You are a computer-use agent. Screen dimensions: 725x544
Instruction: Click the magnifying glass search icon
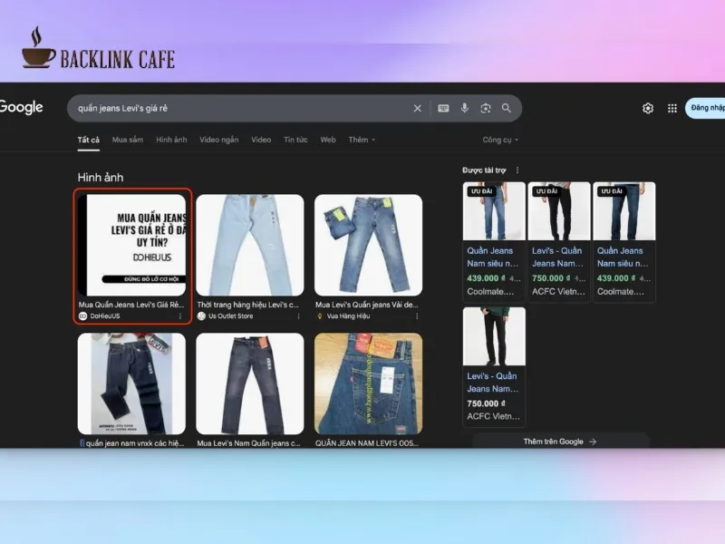pyautogui.click(x=507, y=108)
